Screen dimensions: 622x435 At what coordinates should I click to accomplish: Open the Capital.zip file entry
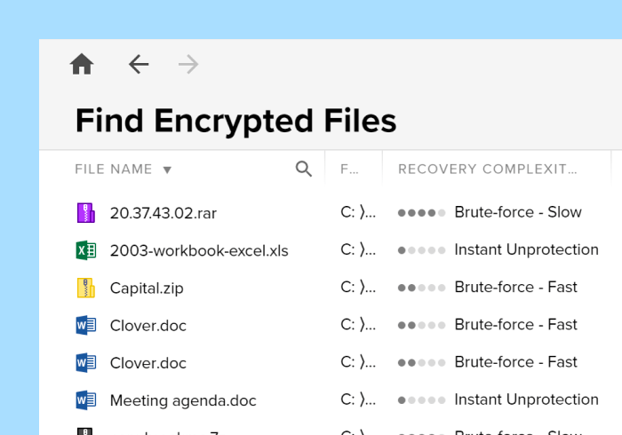[147, 288]
